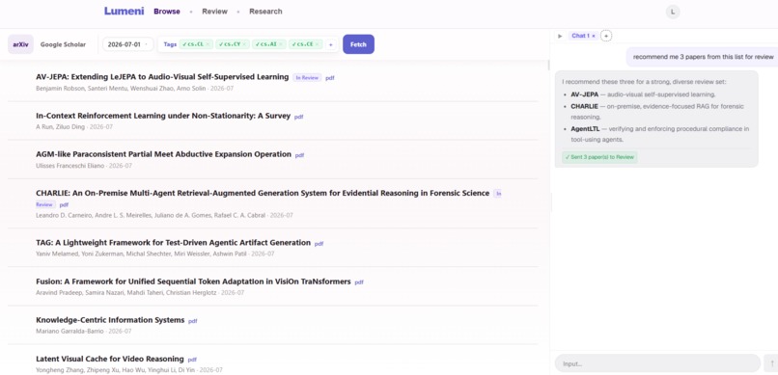
Task: Open pdf for In-Context Reinforcement Learning survey
Action: tap(298, 117)
